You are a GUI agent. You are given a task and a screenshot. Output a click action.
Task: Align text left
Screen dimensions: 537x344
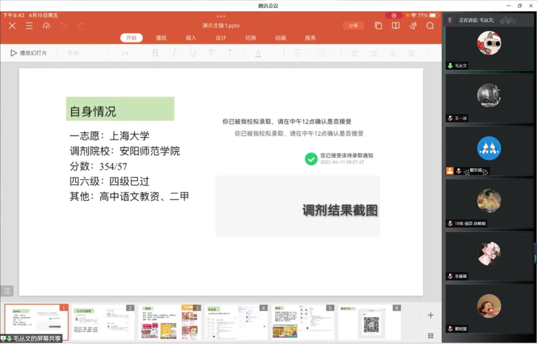click(354, 53)
